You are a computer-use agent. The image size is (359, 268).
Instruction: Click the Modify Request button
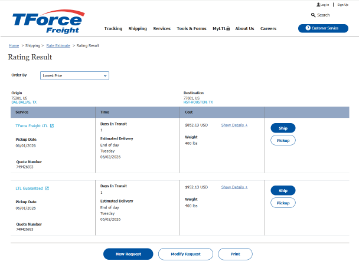[x=185, y=254]
